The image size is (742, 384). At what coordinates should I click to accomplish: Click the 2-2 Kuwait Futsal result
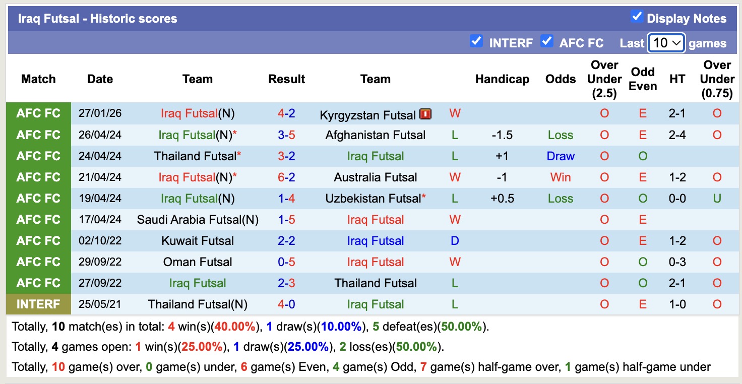click(286, 241)
